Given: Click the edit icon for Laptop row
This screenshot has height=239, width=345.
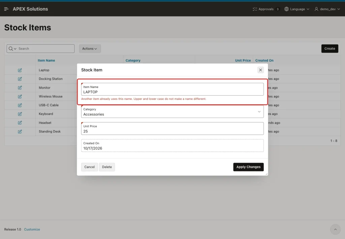Looking at the screenshot, I should click(20, 70).
